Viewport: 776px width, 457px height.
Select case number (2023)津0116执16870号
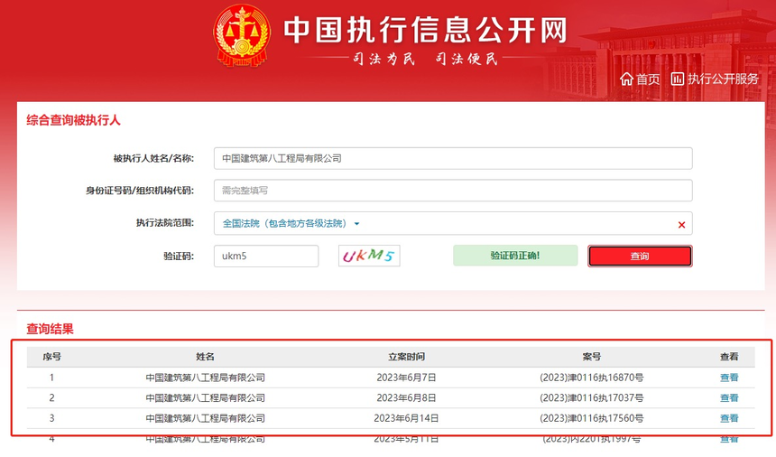point(591,378)
